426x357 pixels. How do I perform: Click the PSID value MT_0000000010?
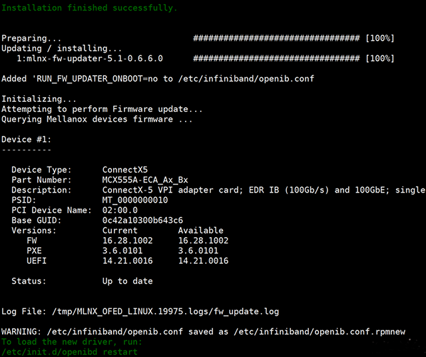pyautogui.click(x=135, y=200)
